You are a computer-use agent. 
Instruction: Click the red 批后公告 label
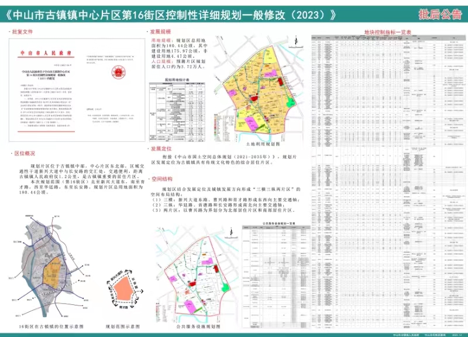(x=440, y=14)
